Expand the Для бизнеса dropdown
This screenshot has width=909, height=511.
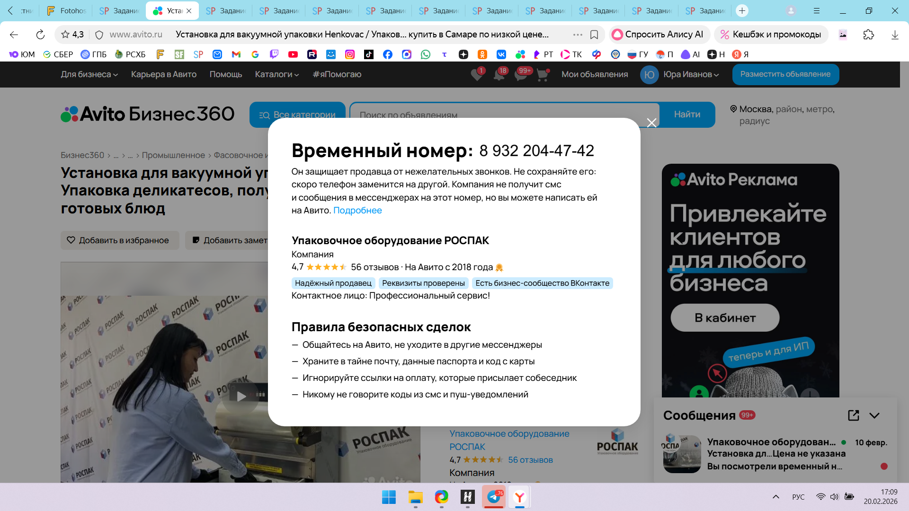[x=89, y=74]
